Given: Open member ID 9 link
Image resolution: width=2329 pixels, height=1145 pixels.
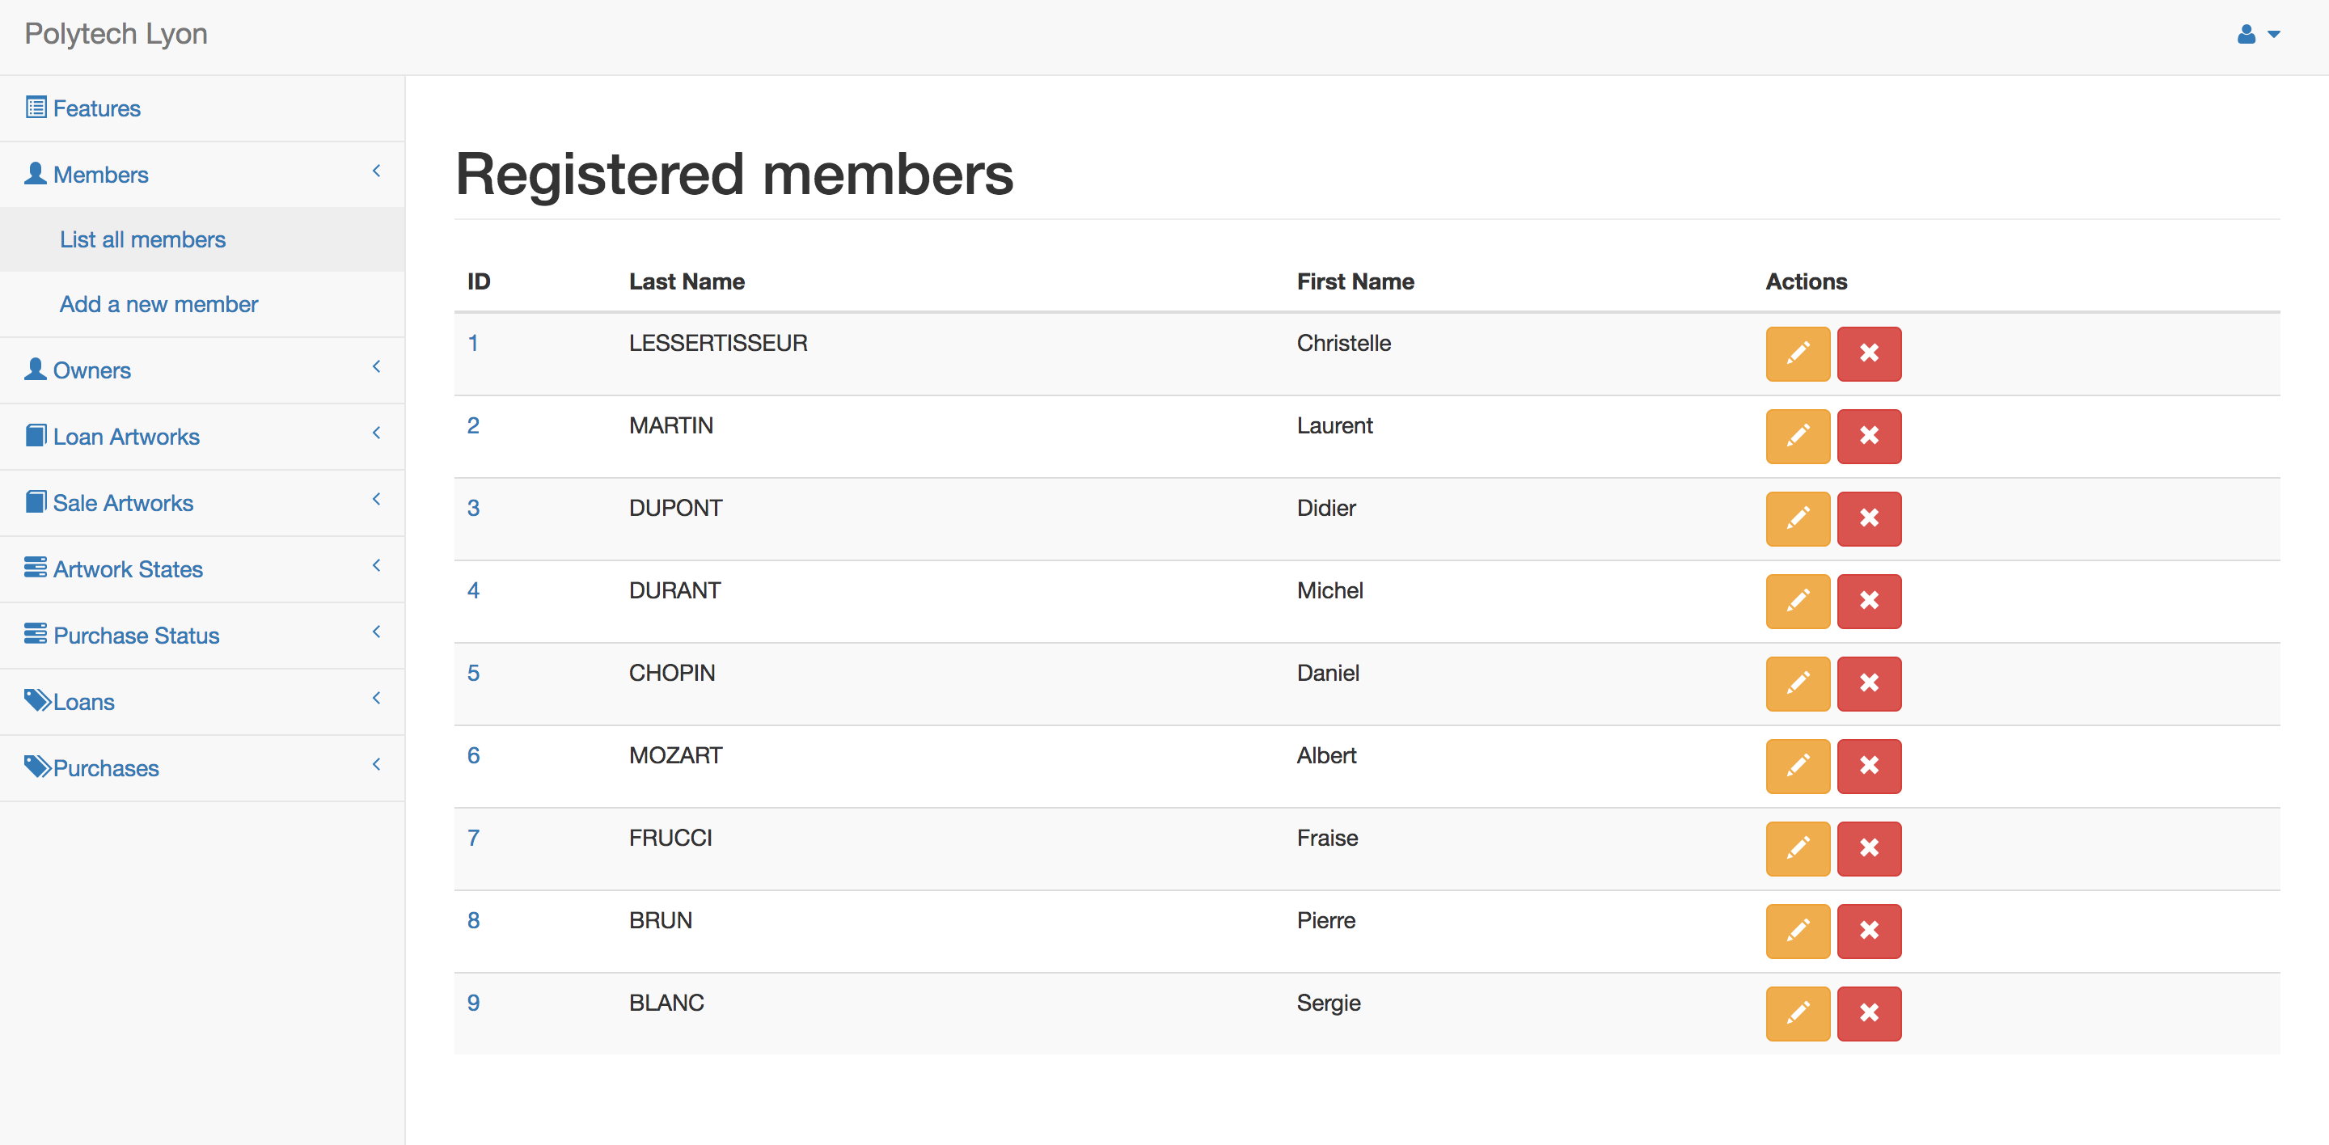Looking at the screenshot, I should [x=473, y=1003].
